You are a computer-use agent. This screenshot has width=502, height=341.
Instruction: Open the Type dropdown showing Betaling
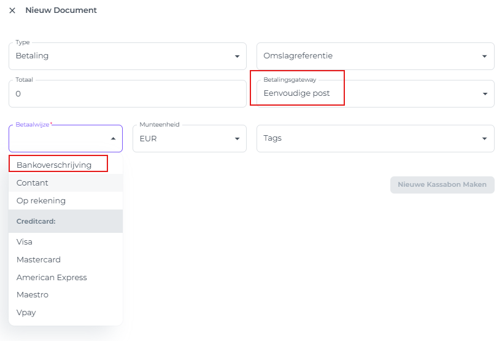click(123, 56)
